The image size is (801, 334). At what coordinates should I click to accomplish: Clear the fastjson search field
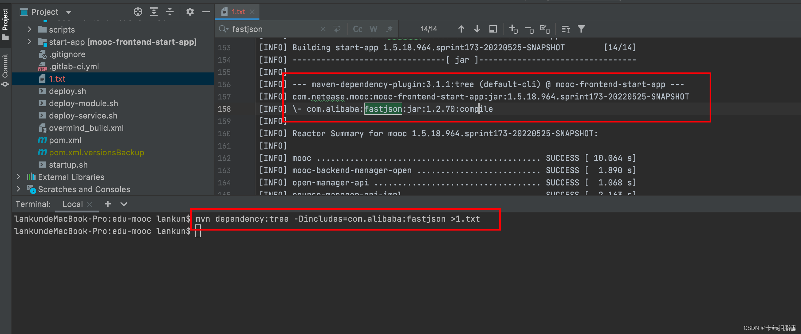[323, 29]
